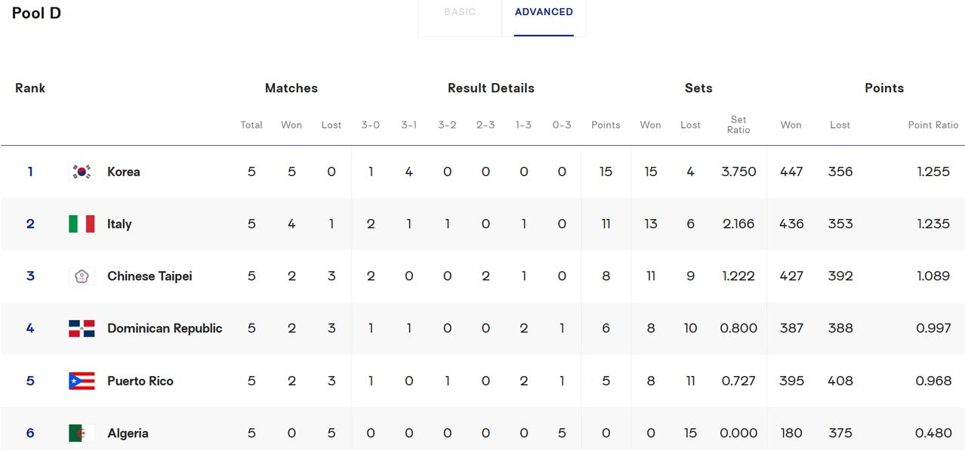965x450 pixels.
Task: Switch to the BASIC tab
Action: click(460, 12)
